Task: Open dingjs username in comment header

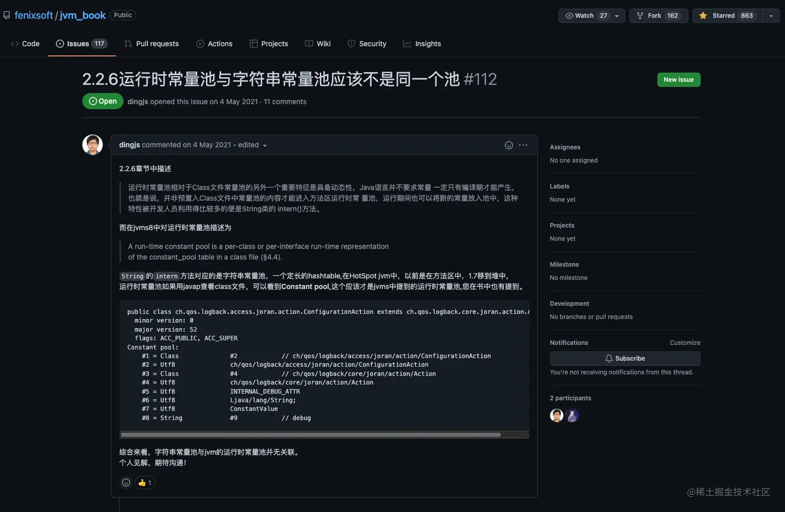Action: tap(129, 145)
